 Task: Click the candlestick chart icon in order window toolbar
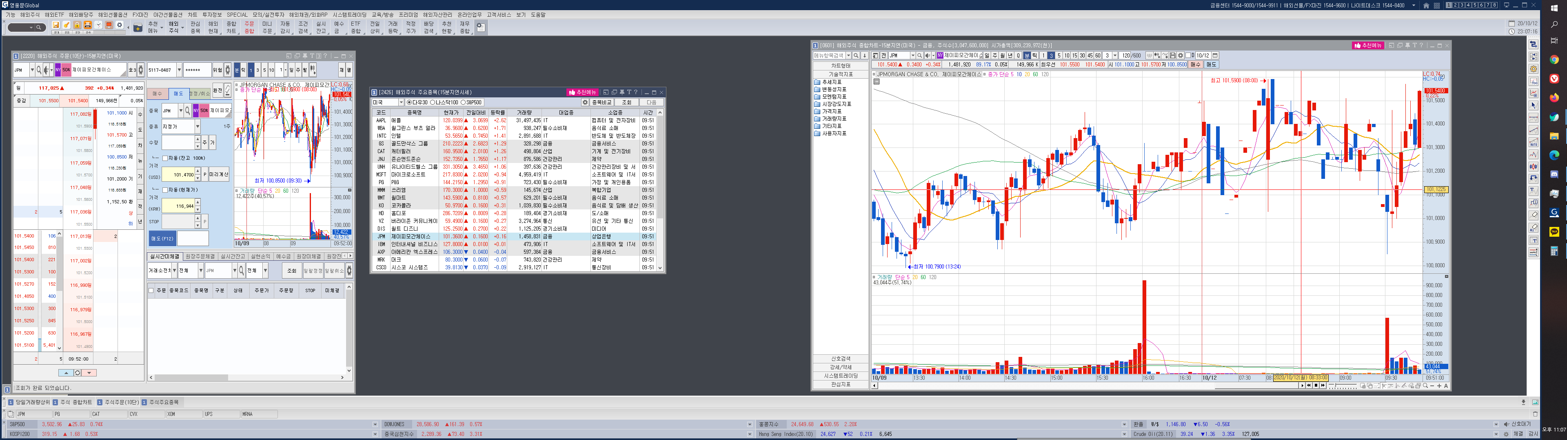[313, 70]
